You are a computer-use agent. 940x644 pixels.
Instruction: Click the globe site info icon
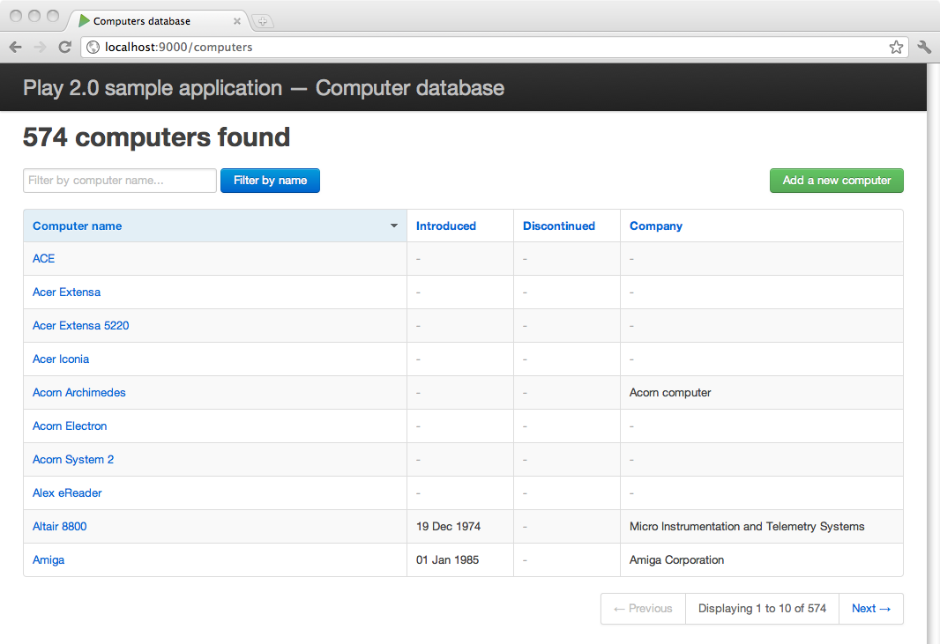coord(93,48)
